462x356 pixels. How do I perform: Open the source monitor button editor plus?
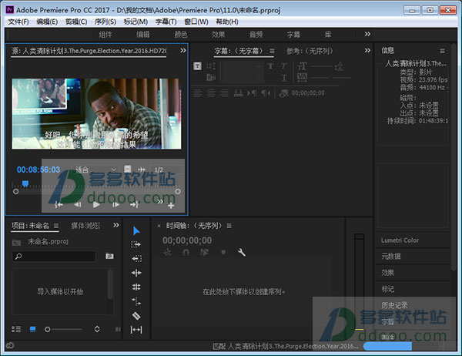(171, 206)
